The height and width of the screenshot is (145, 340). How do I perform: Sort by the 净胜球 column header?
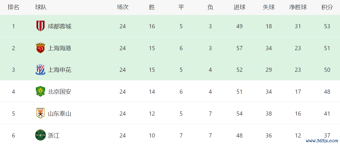(x=298, y=7)
